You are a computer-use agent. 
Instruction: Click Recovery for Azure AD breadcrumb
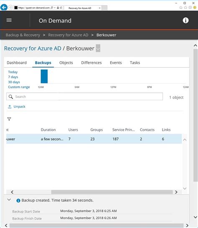[x=68, y=35]
